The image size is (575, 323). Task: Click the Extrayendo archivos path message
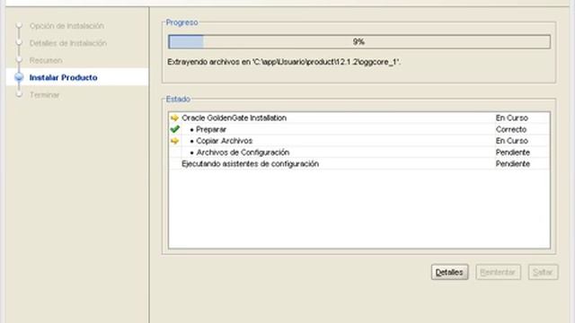284,62
